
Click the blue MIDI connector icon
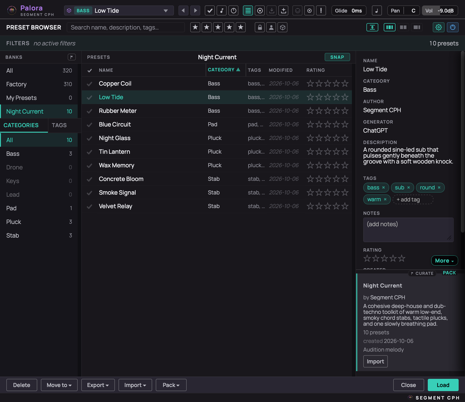[x=453, y=27]
